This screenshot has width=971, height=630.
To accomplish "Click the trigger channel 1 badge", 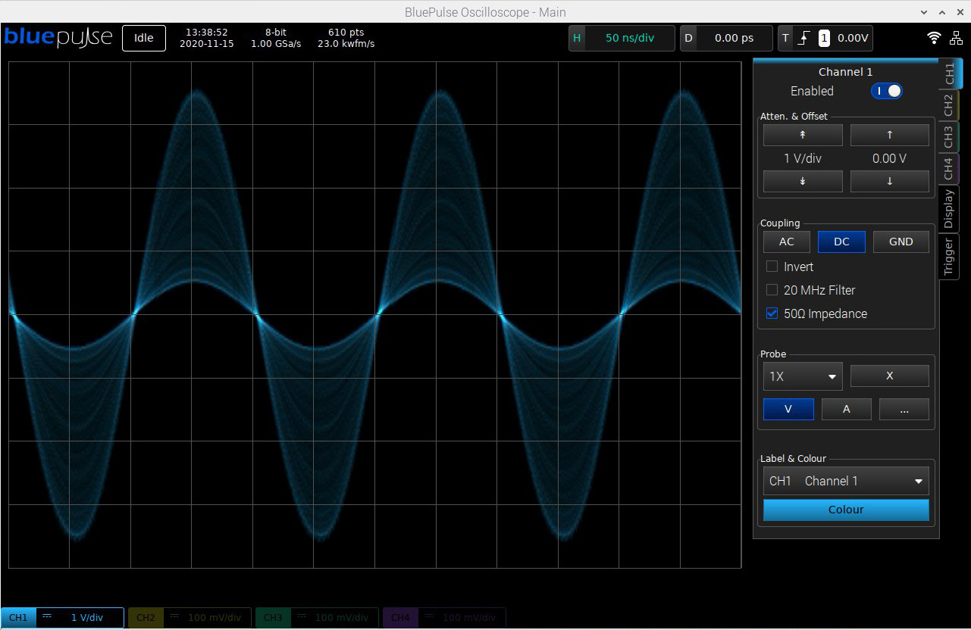I will tap(824, 38).
